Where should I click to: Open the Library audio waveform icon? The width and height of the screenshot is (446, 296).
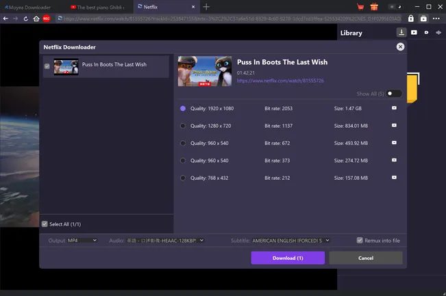[x=438, y=32]
